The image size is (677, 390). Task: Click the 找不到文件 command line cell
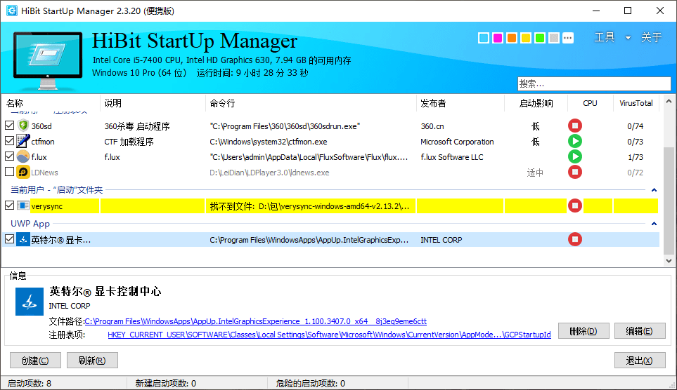tap(310, 206)
